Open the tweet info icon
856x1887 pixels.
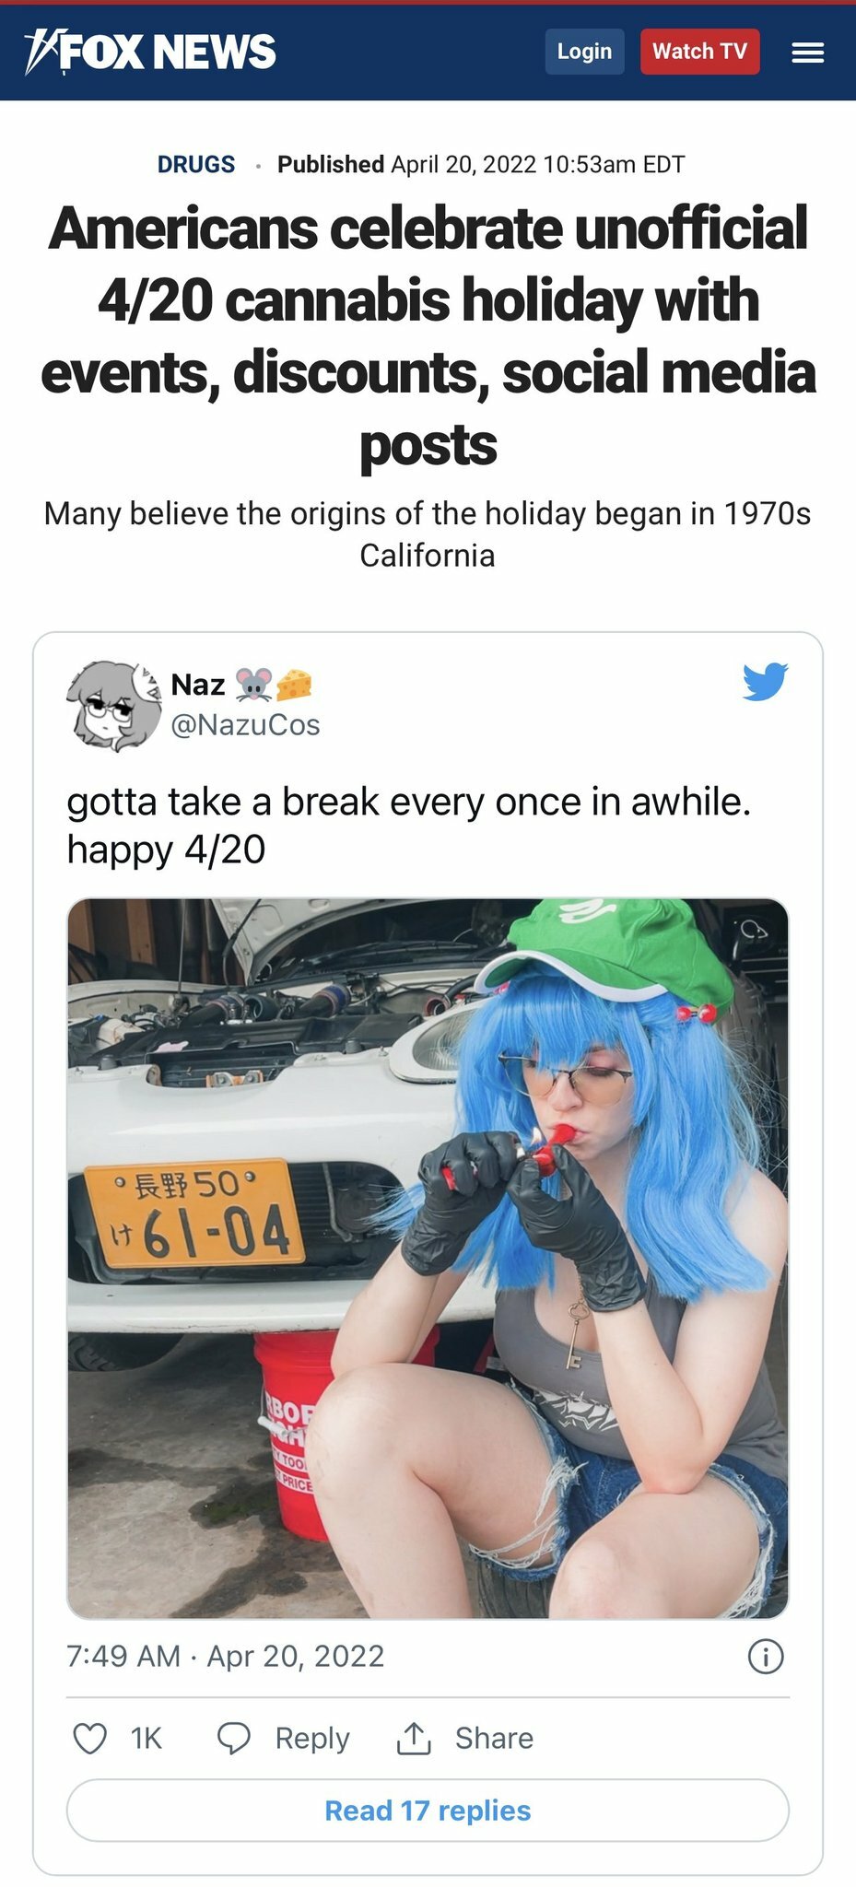pos(766,1657)
